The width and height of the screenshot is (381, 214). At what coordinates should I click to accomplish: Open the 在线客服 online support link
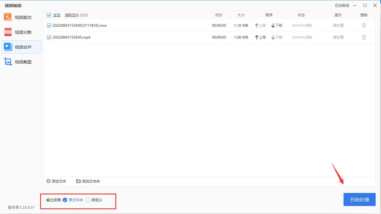(x=342, y=5)
